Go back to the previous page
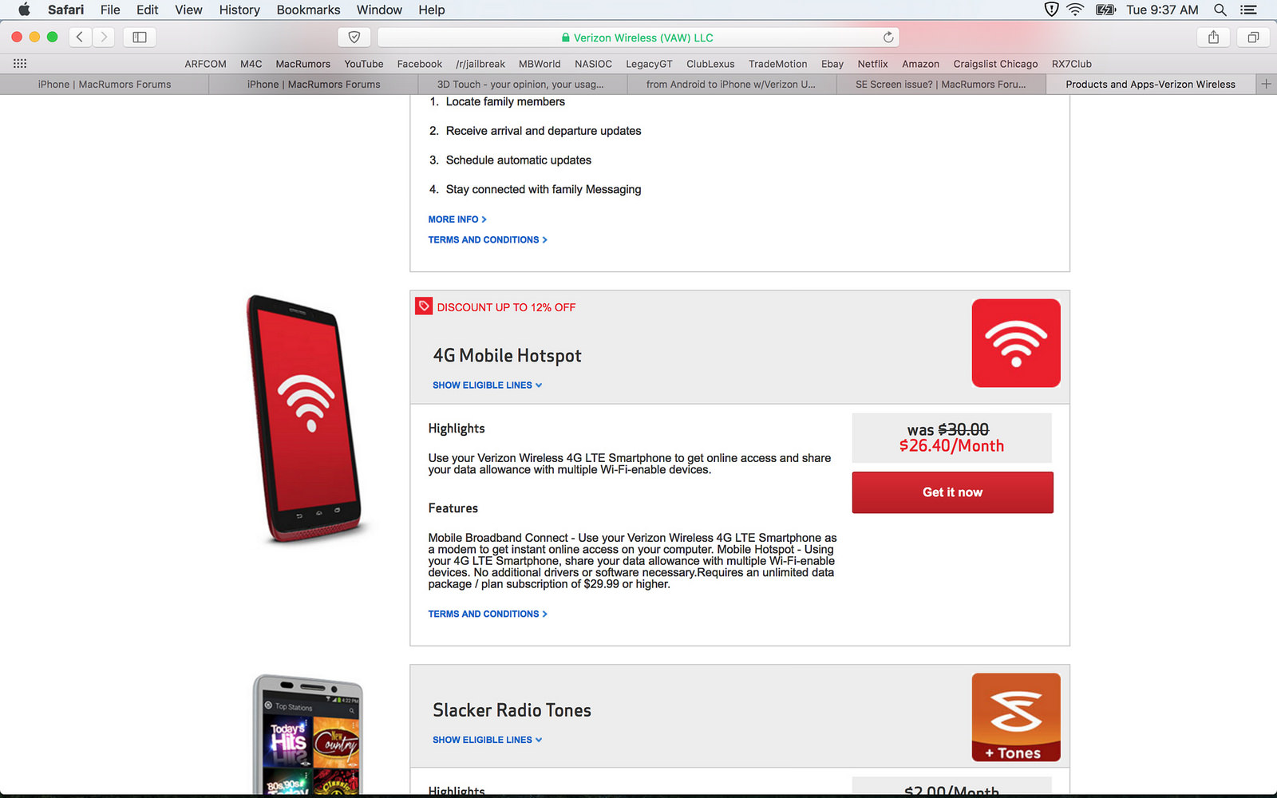This screenshot has height=798, width=1277. pos(80,37)
